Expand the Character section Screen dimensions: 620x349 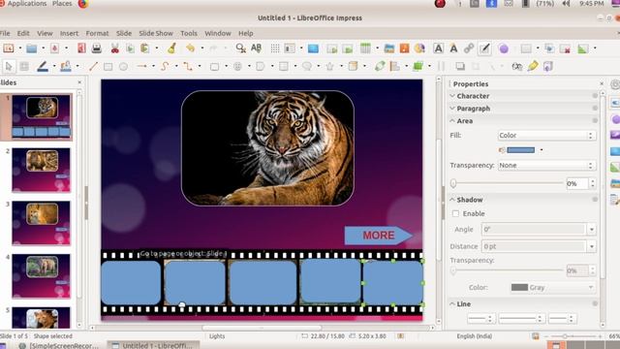click(x=452, y=96)
